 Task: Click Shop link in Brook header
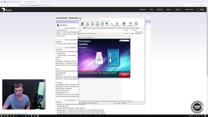[151, 9]
